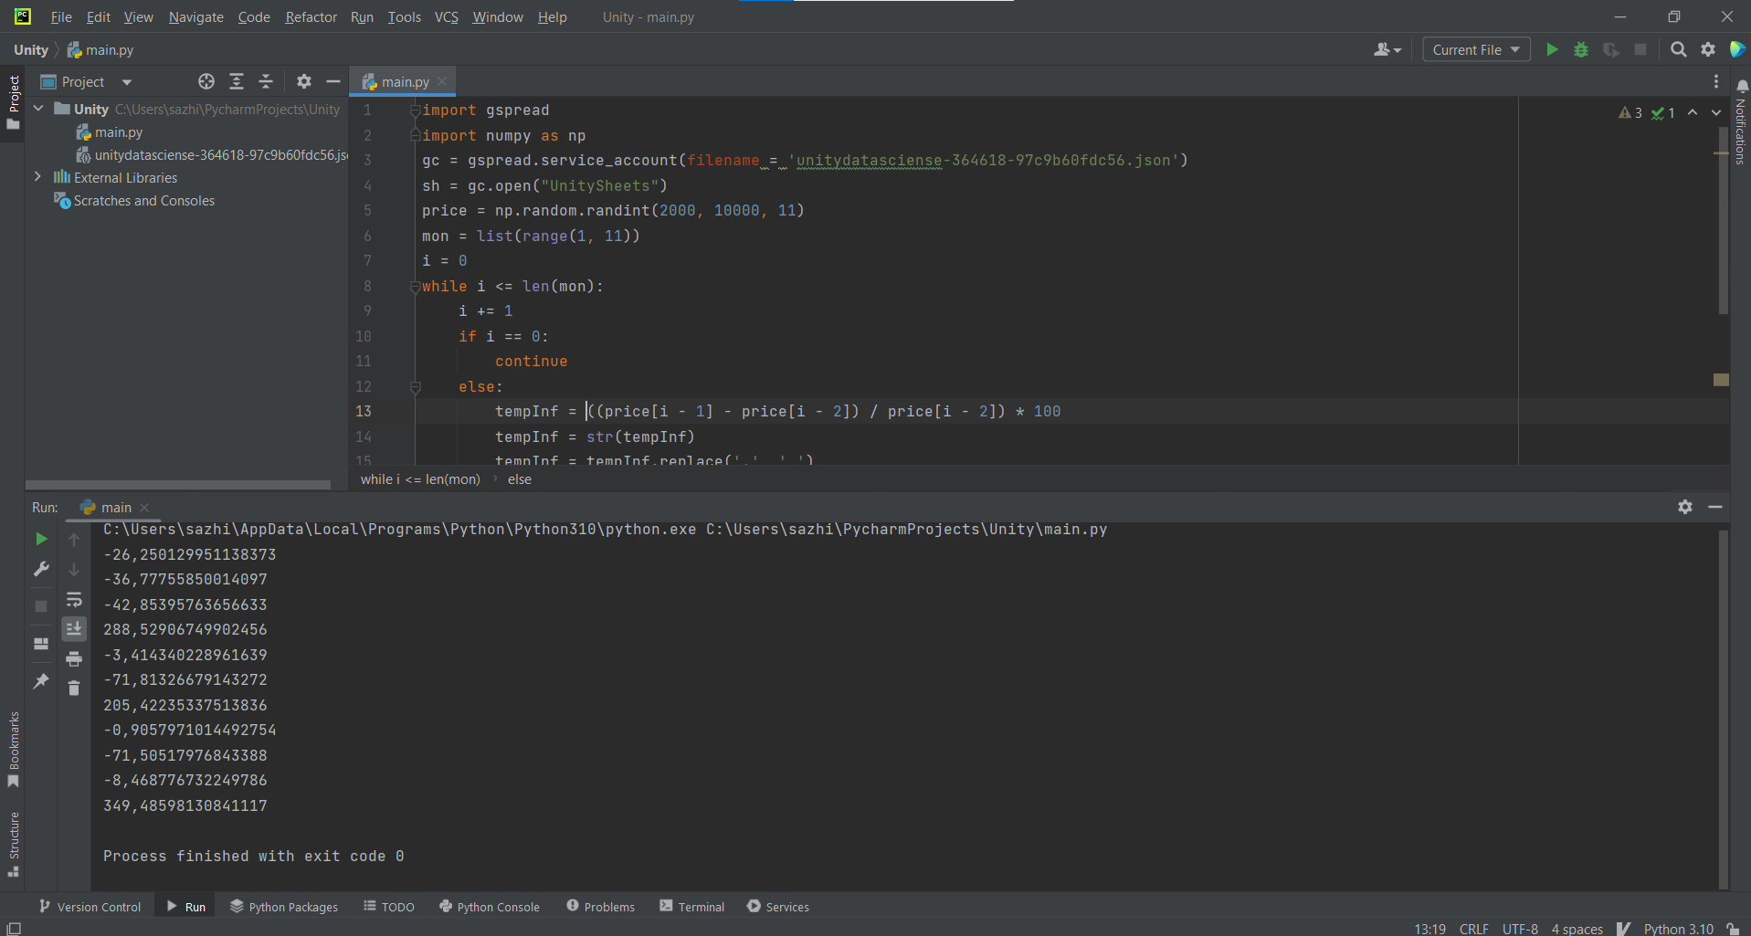Open Run panel settings gear
Image resolution: width=1751 pixels, height=936 pixels.
(x=1685, y=507)
